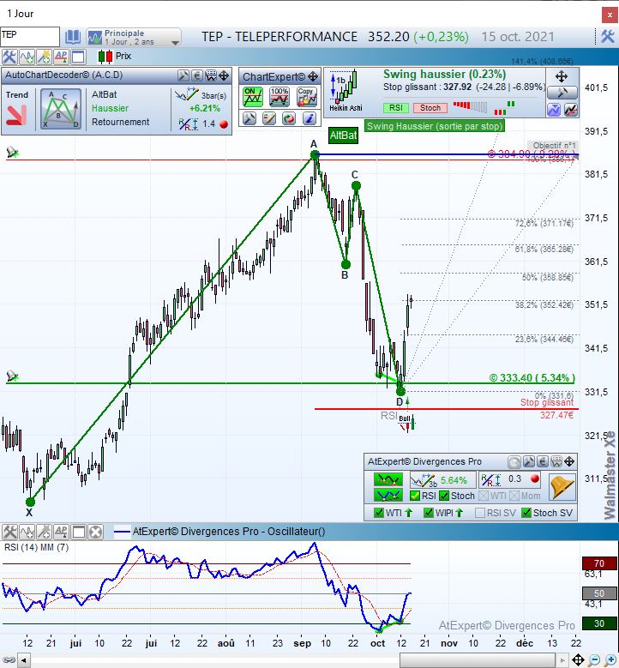Click the R/R 0.3 ratio box in Divergences Pro
Viewport: 619px width, 668px height.
(x=510, y=479)
